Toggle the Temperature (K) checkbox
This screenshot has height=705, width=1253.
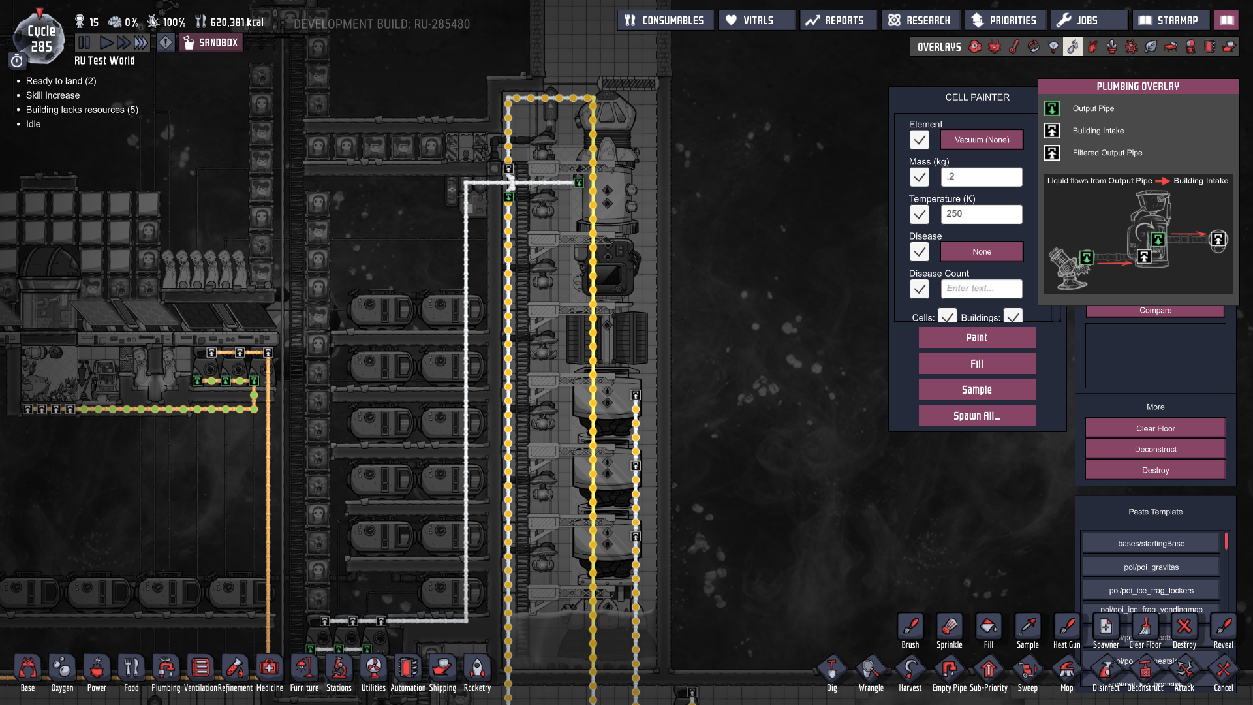point(919,214)
